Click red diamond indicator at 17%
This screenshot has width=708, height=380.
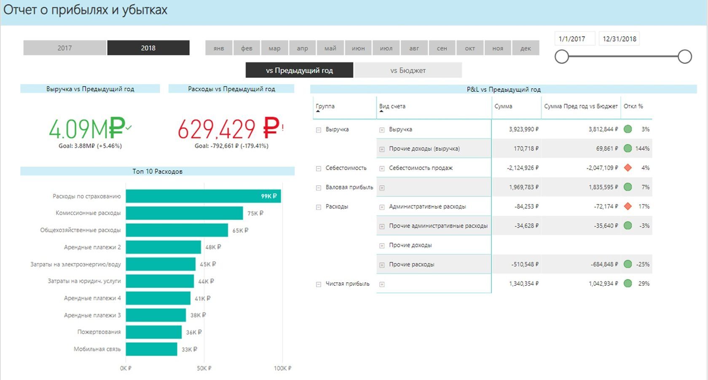(x=628, y=206)
